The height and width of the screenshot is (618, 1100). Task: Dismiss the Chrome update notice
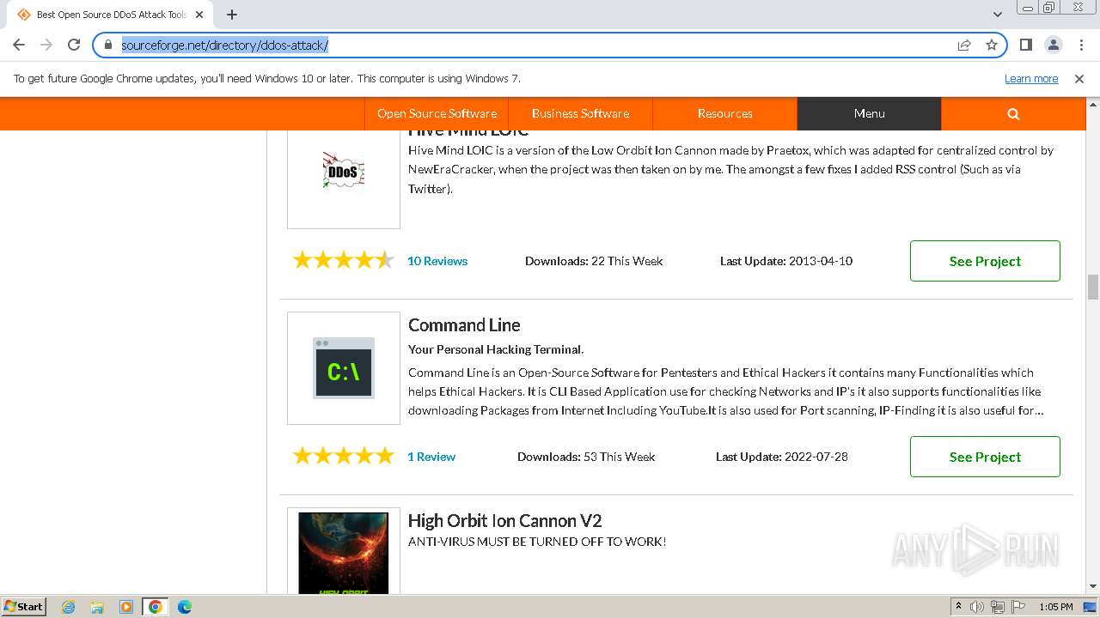coord(1079,78)
